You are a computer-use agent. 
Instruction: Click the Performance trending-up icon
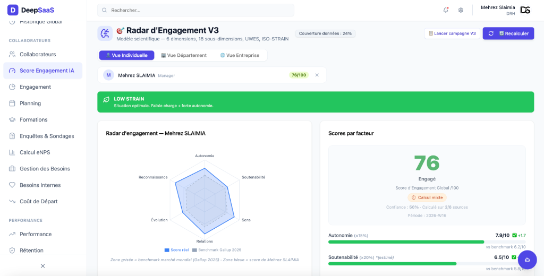pos(12,234)
